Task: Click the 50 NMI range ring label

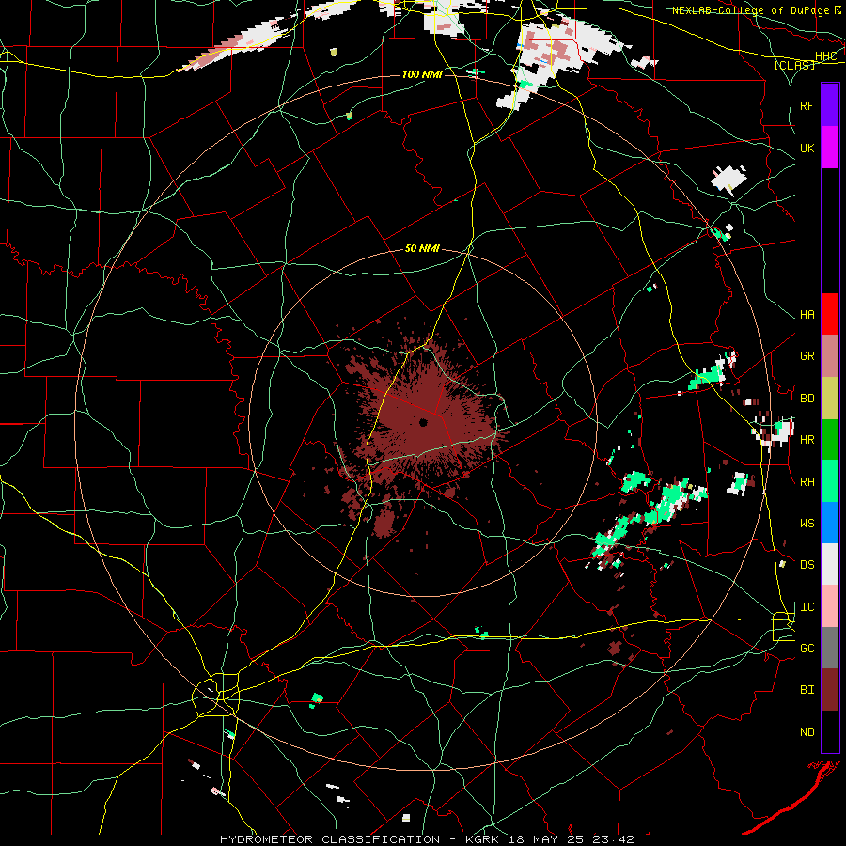Action: (x=422, y=249)
